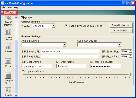Open the Attract/Inactivity settings icon
The image size is (136, 98).
coord(8,18)
